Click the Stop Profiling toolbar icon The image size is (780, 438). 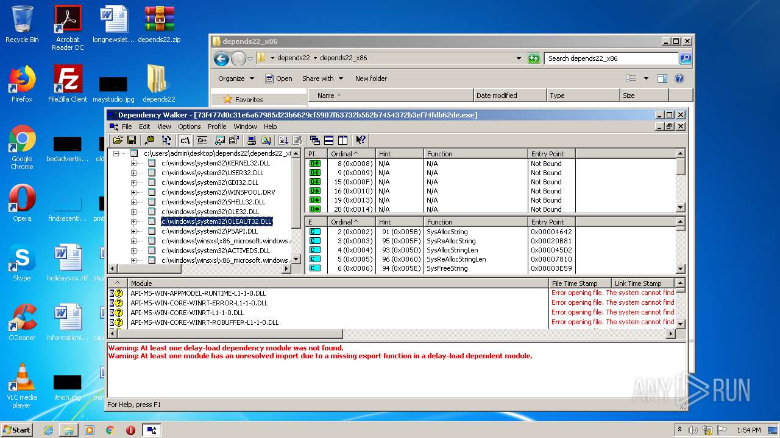click(x=297, y=140)
